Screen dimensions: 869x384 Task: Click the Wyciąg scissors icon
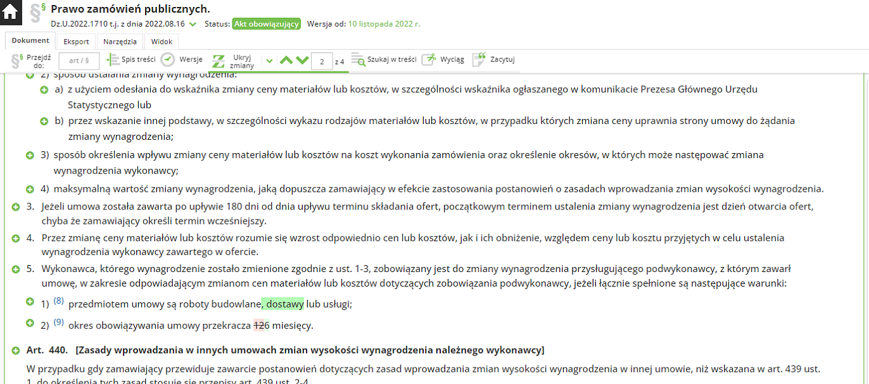point(429,59)
